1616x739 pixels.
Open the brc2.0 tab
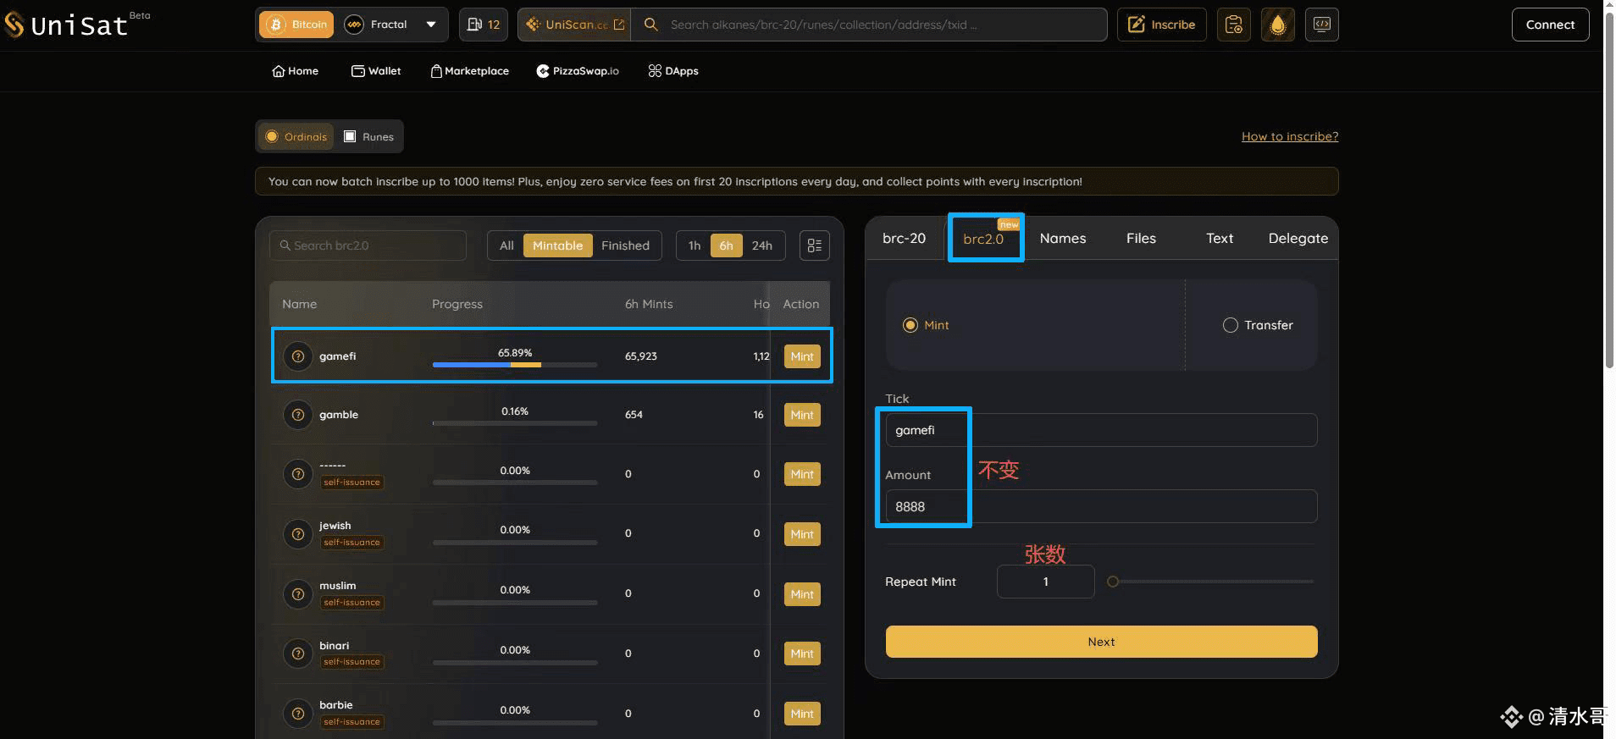point(984,239)
